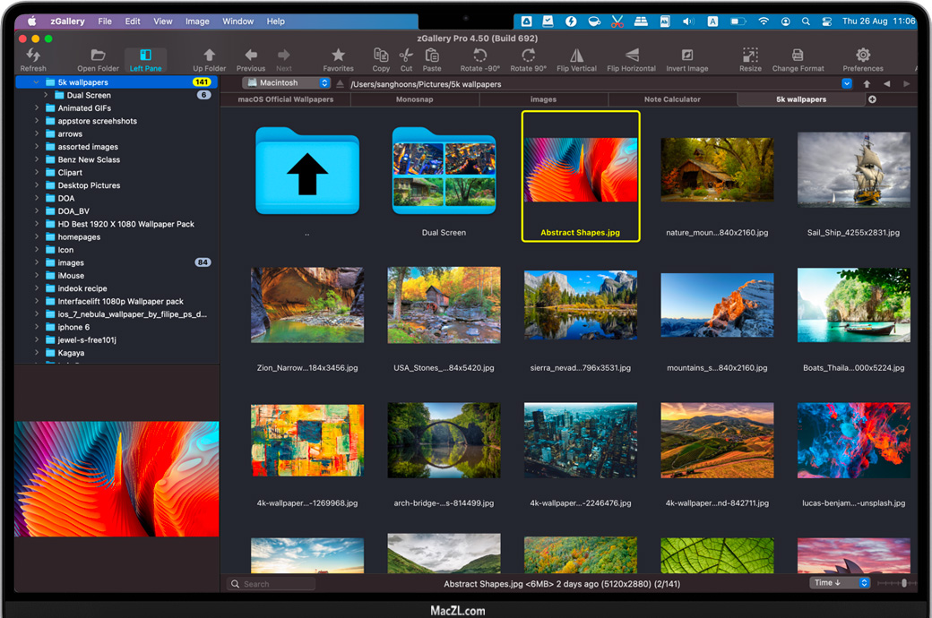Add image to Favorites
Image resolution: width=932 pixels, height=618 pixels.
[x=338, y=56]
